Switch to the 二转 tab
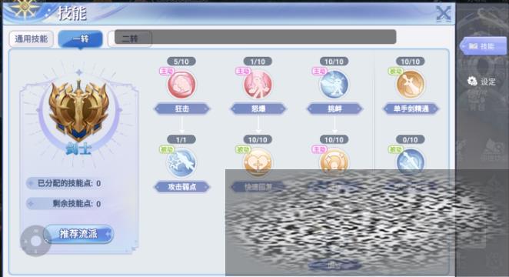The width and height of the screenshot is (509, 277). coord(130,39)
